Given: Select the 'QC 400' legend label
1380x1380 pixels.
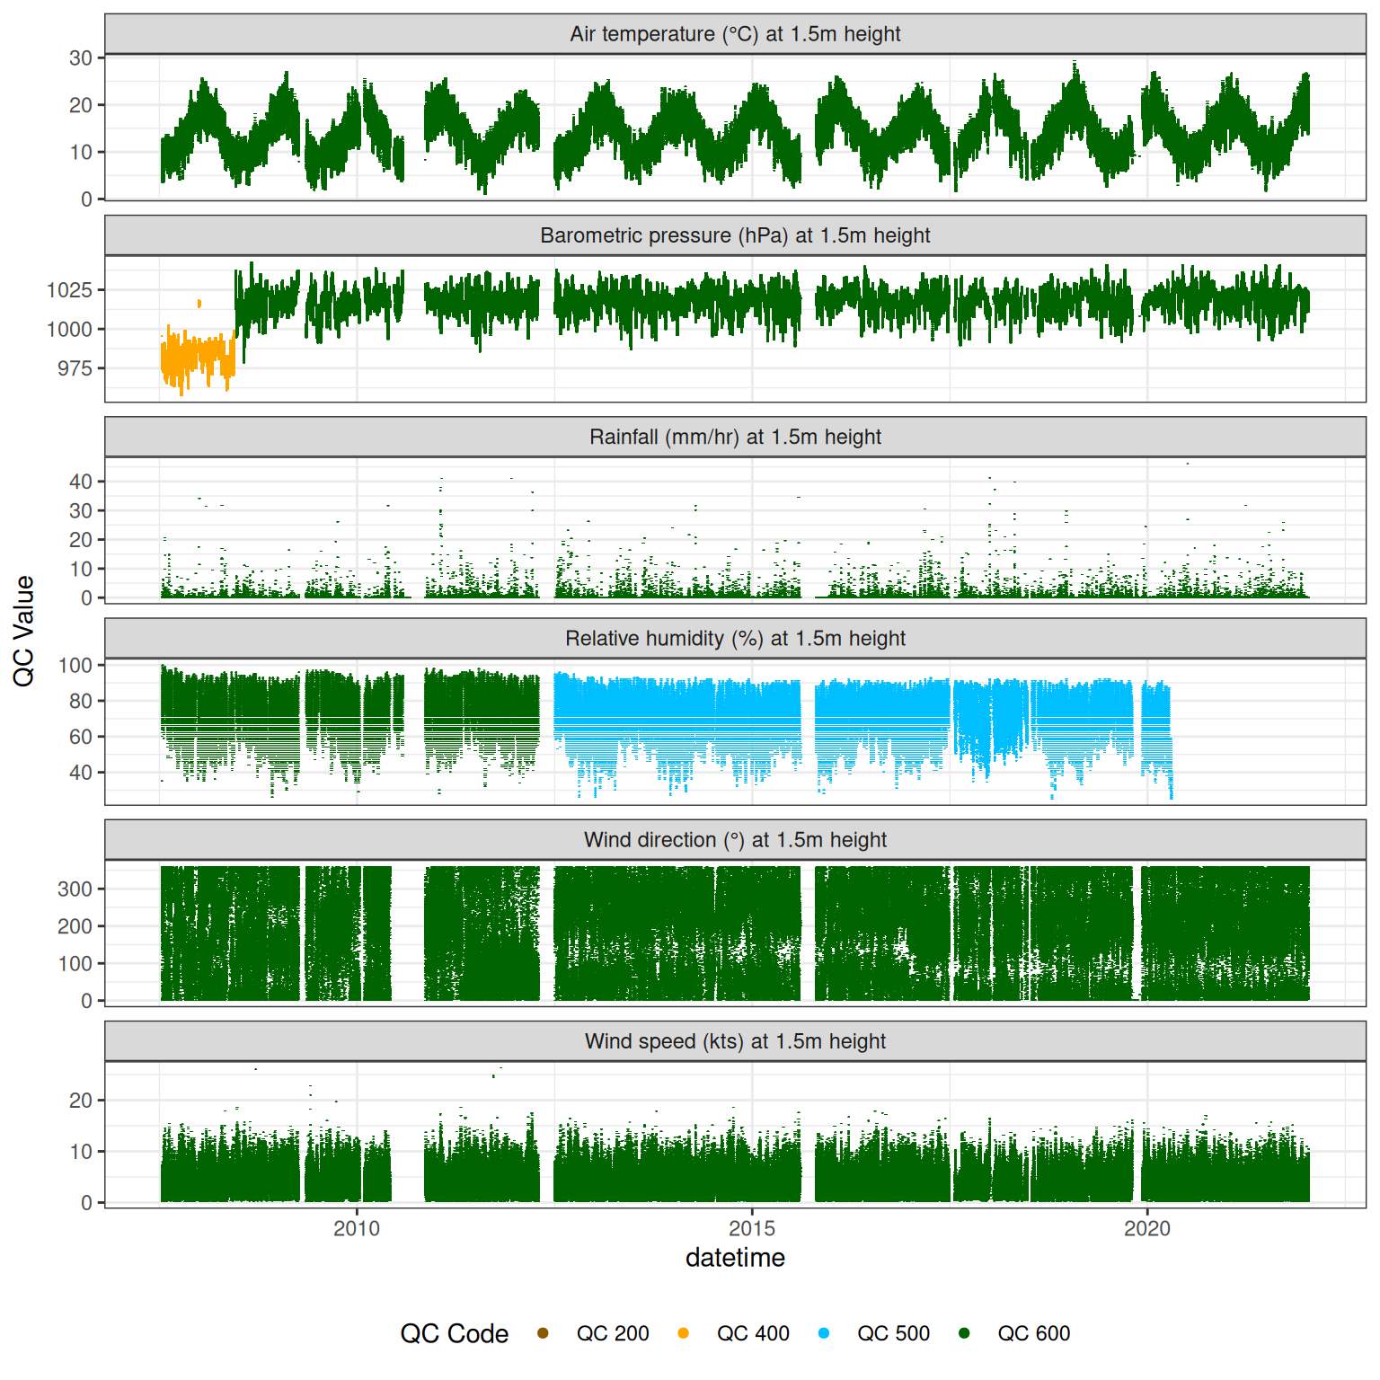Looking at the screenshot, I should click(753, 1333).
